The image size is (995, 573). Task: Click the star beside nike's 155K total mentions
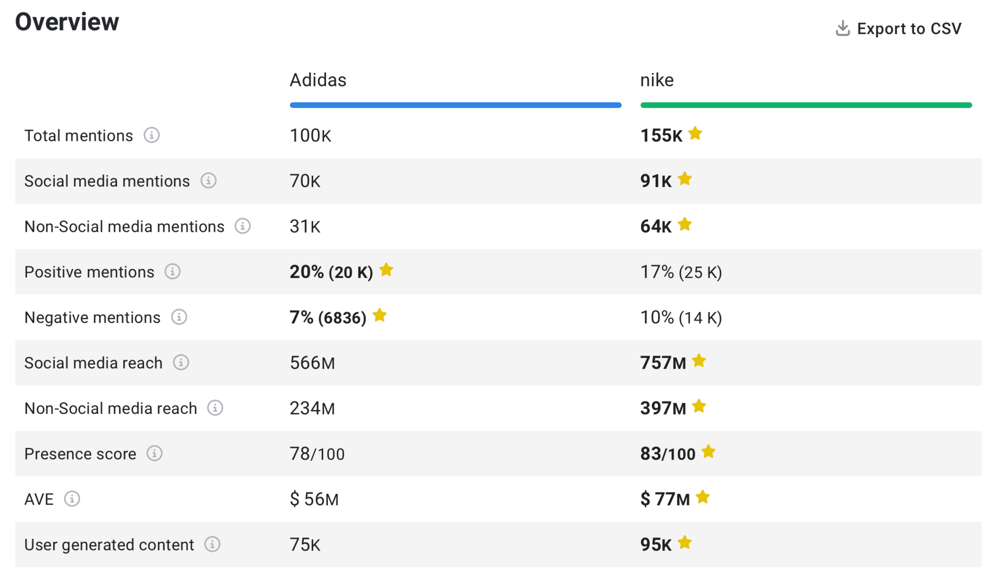[695, 134]
